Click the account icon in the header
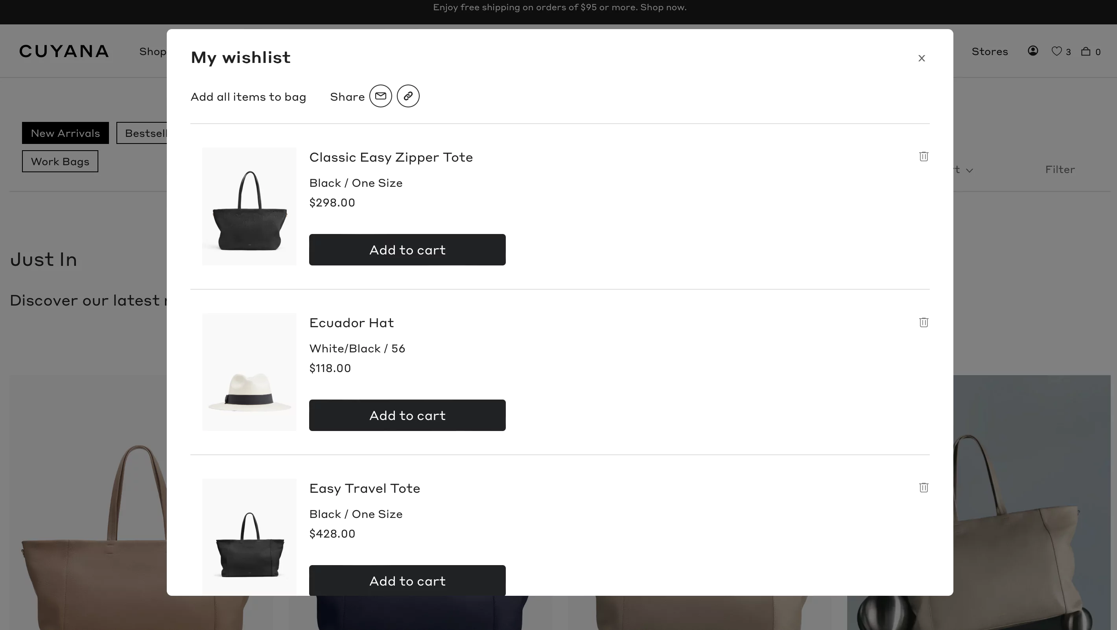 1032,51
